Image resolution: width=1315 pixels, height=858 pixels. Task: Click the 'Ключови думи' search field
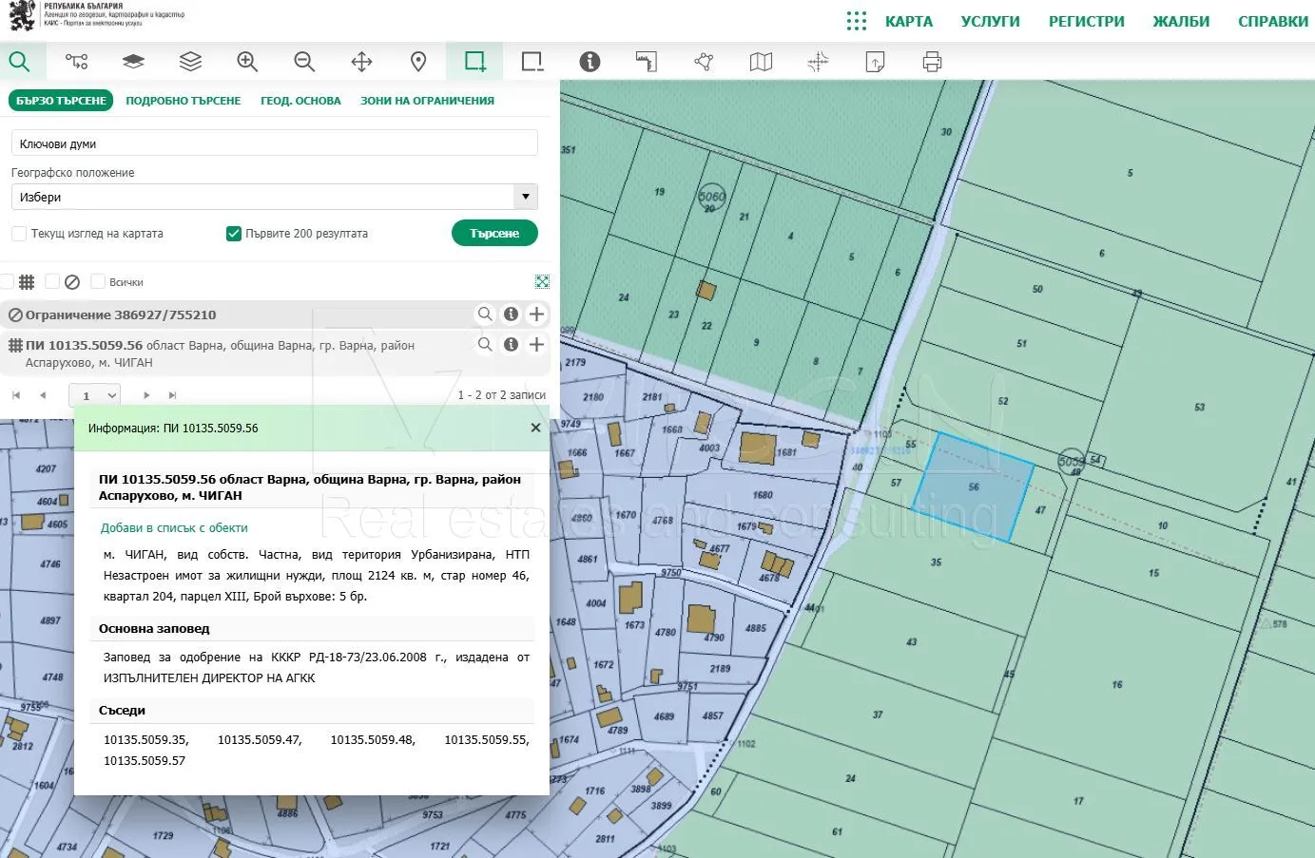click(274, 143)
